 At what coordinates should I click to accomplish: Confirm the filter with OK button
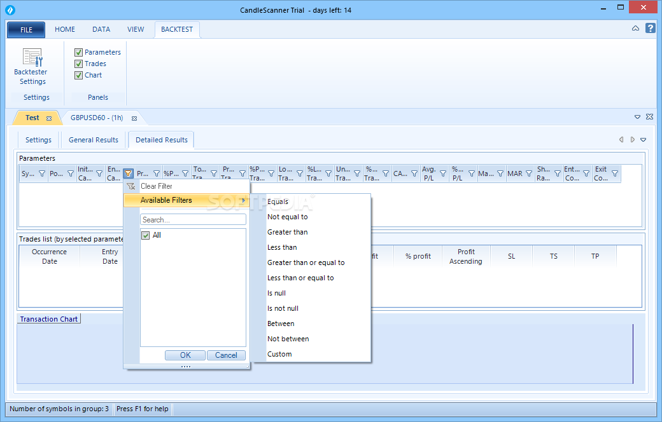coord(185,355)
